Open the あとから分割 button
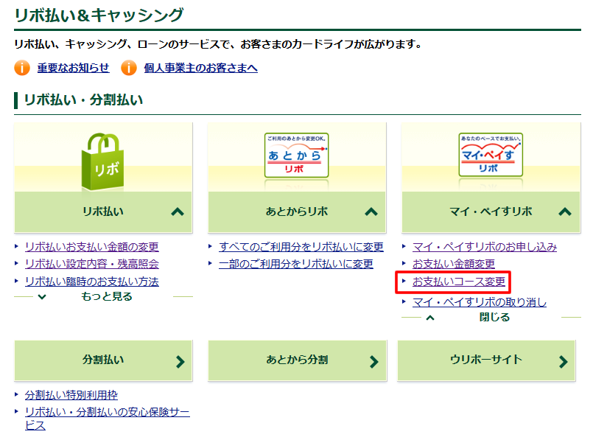Screen dimensions: 593x440 [296, 360]
